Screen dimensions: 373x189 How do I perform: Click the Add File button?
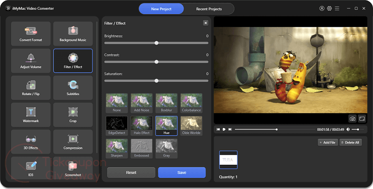pos(328,142)
